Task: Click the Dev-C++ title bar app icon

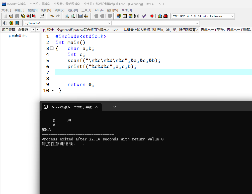Action: (x=4, y=4)
